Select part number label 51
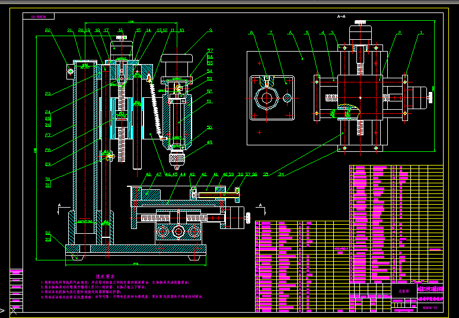The height and width of the screenshot is (318, 459). 209,101
